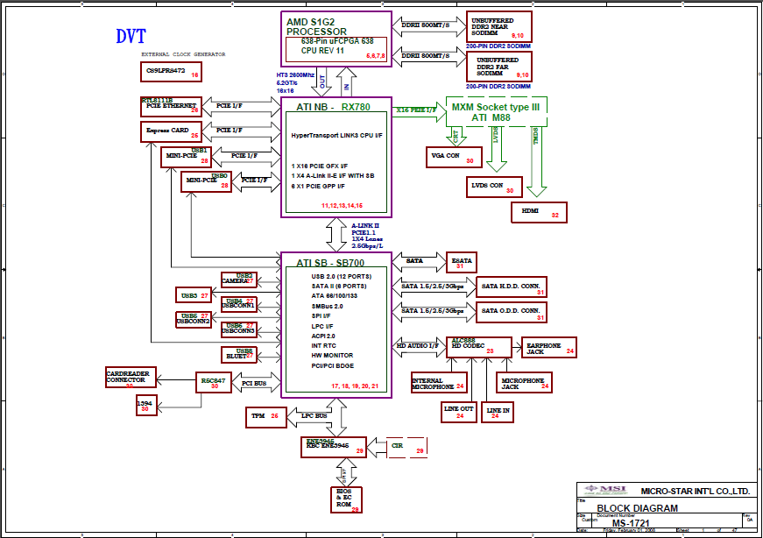Click the SATA H.D.D. CONN. block
The height and width of the screenshot is (538, 763).
click(512, 287)
